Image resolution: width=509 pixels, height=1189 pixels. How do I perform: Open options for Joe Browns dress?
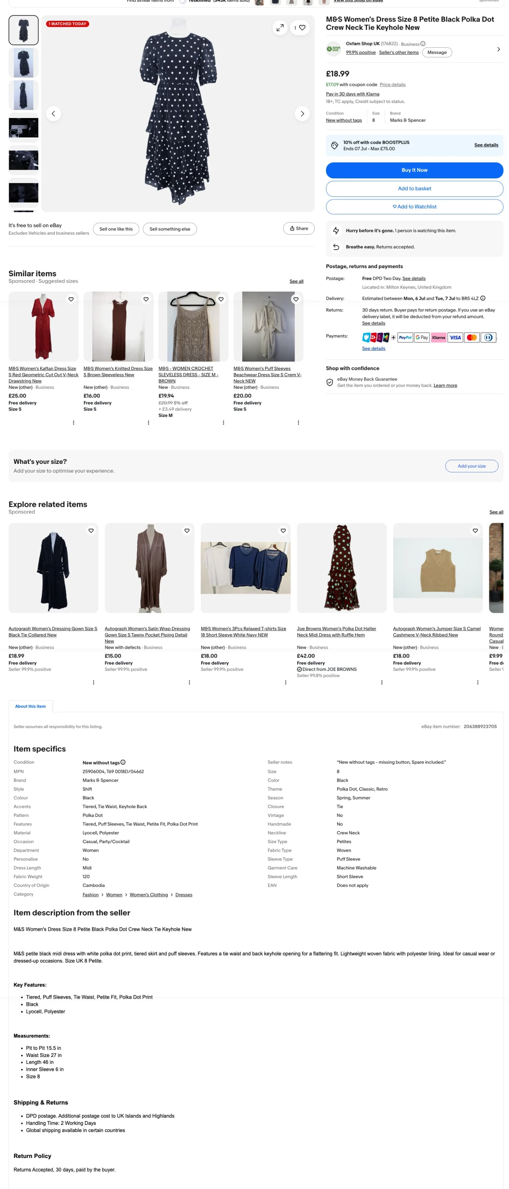(382, 682)
